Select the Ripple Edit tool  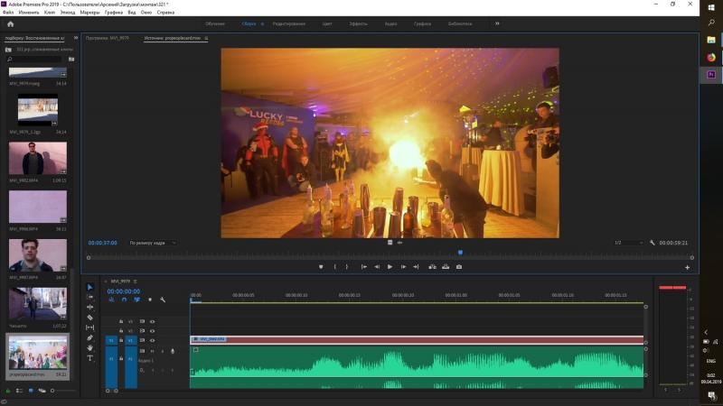(x=89, y=307)
